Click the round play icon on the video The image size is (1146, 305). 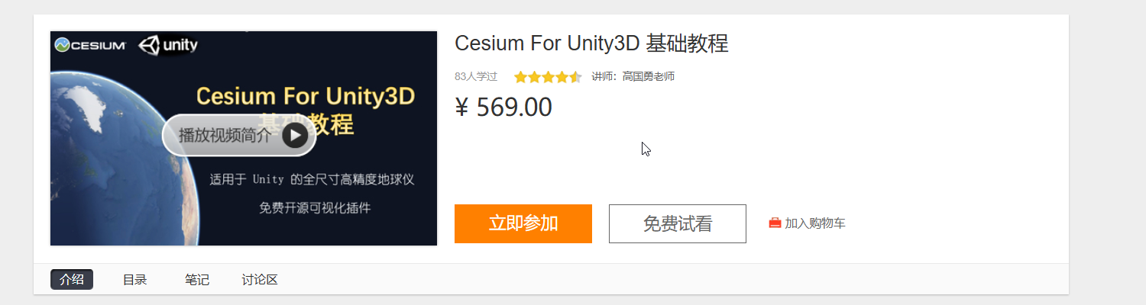pyautogui.click(x=295, y=136)
